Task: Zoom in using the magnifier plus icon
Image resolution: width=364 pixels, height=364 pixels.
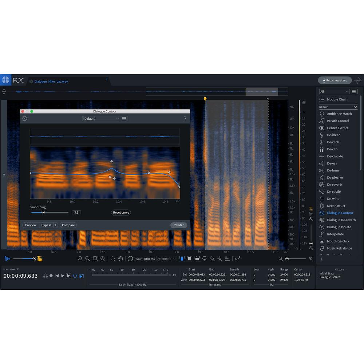Action: point(80,259)
